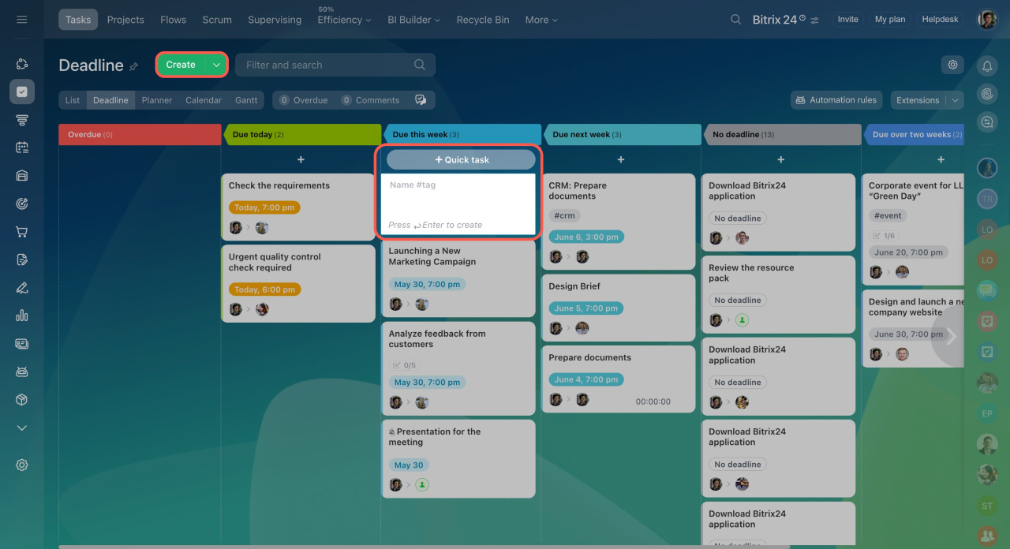Add task with plus in Due today column
The image size is (1010, 549).
[x=301, y=159]
